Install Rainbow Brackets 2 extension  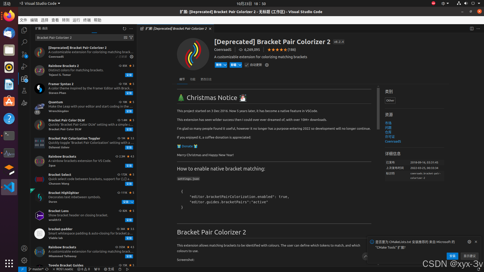coord(129,75)
